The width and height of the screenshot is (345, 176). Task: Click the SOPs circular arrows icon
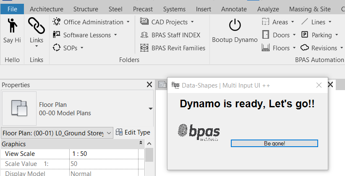point(57,47)
